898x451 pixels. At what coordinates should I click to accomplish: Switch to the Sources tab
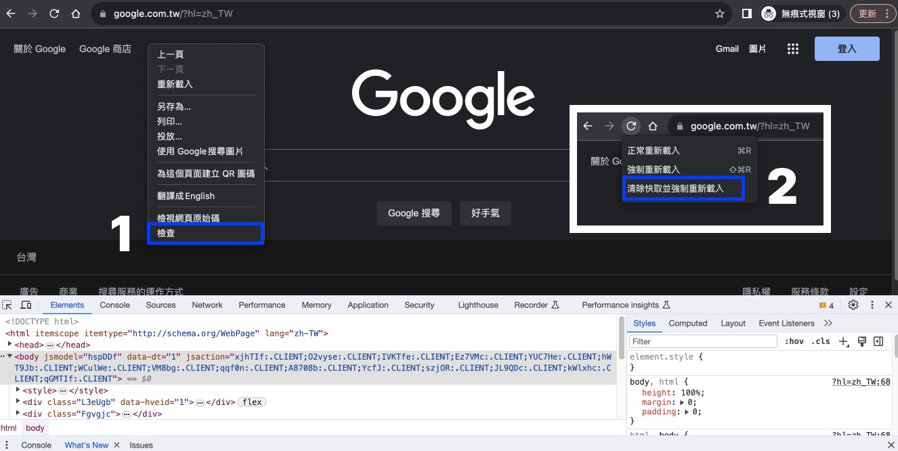(161, 305)
